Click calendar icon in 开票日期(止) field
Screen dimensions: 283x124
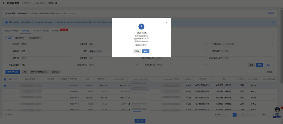point(272,44)
